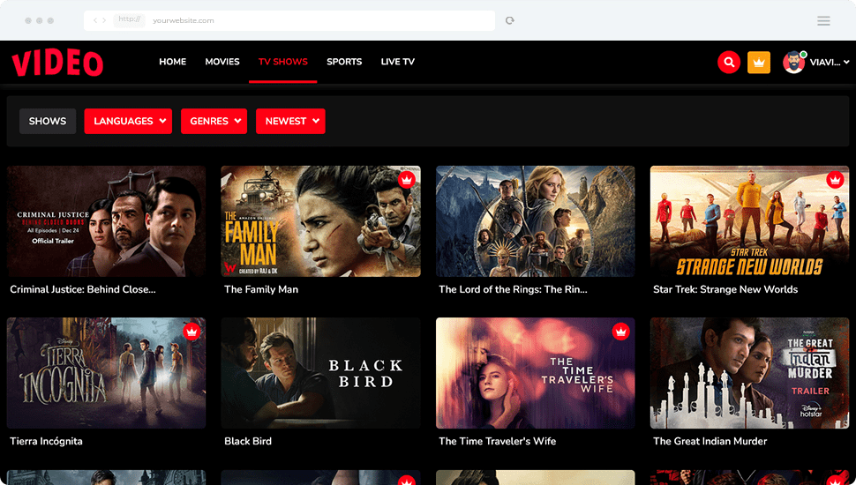Open The Time Traveler's Wife title link
Viewport: 856px width, 485px height.
498,442
